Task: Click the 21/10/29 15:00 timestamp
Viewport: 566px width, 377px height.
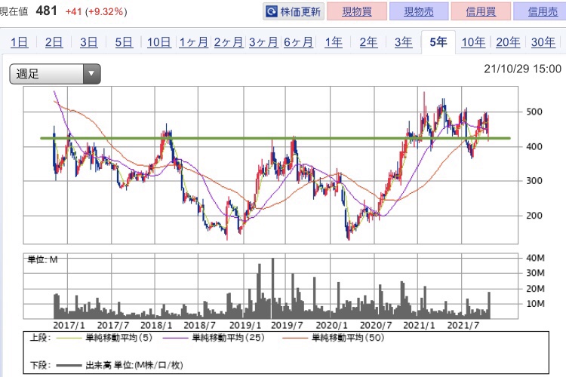Action: [523, 69]
